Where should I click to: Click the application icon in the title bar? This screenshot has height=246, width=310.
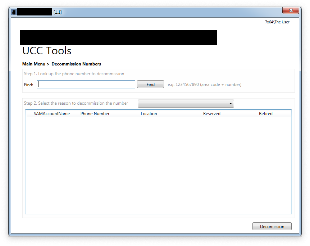pos(14,12)
